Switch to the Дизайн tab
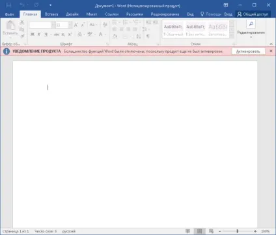276x235 pixels. [x=72, y=14]
